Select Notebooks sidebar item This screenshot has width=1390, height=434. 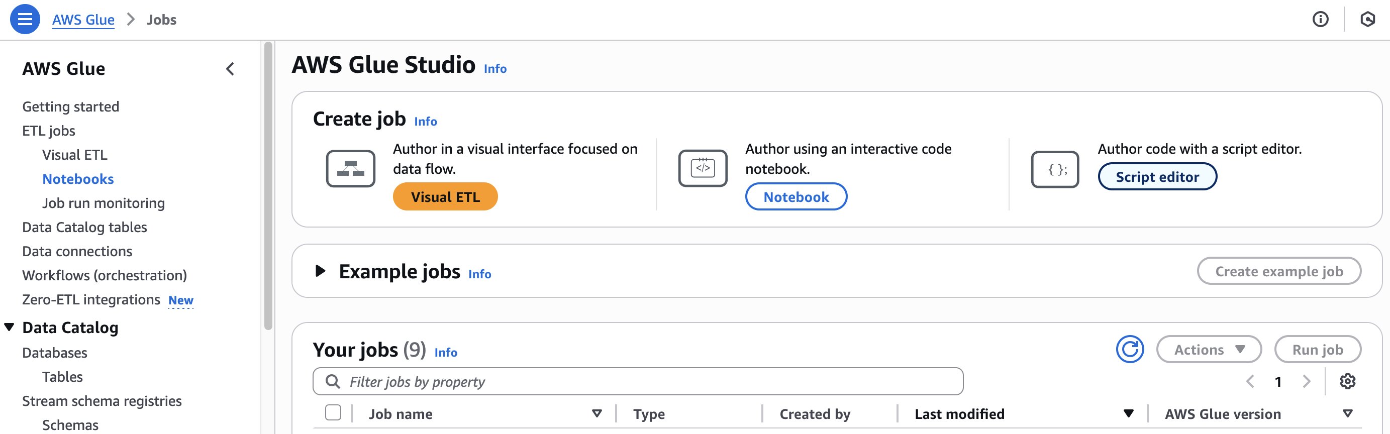pos(78,179)
